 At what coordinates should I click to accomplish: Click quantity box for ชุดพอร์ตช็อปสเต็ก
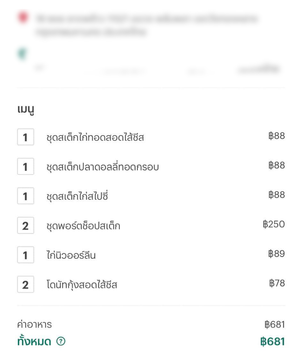click(x=26, y=226)
